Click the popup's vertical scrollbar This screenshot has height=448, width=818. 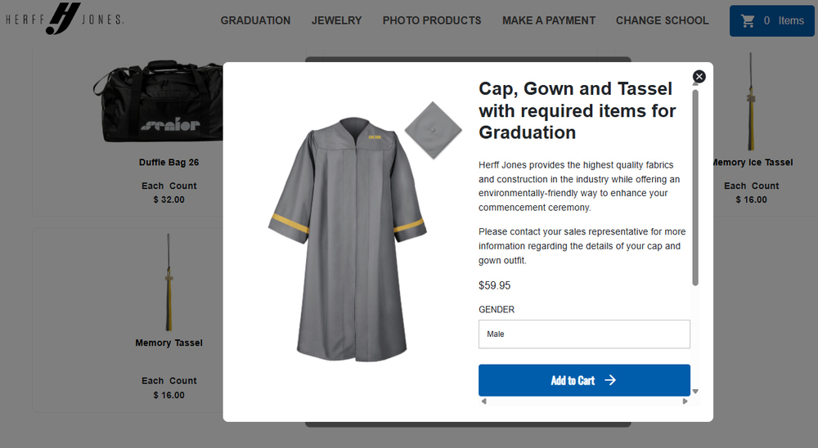(x=695, y=188)
